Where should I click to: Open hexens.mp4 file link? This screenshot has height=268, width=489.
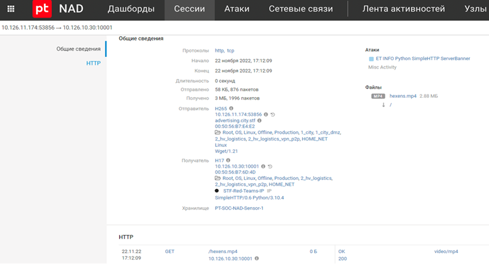(403, 96)
